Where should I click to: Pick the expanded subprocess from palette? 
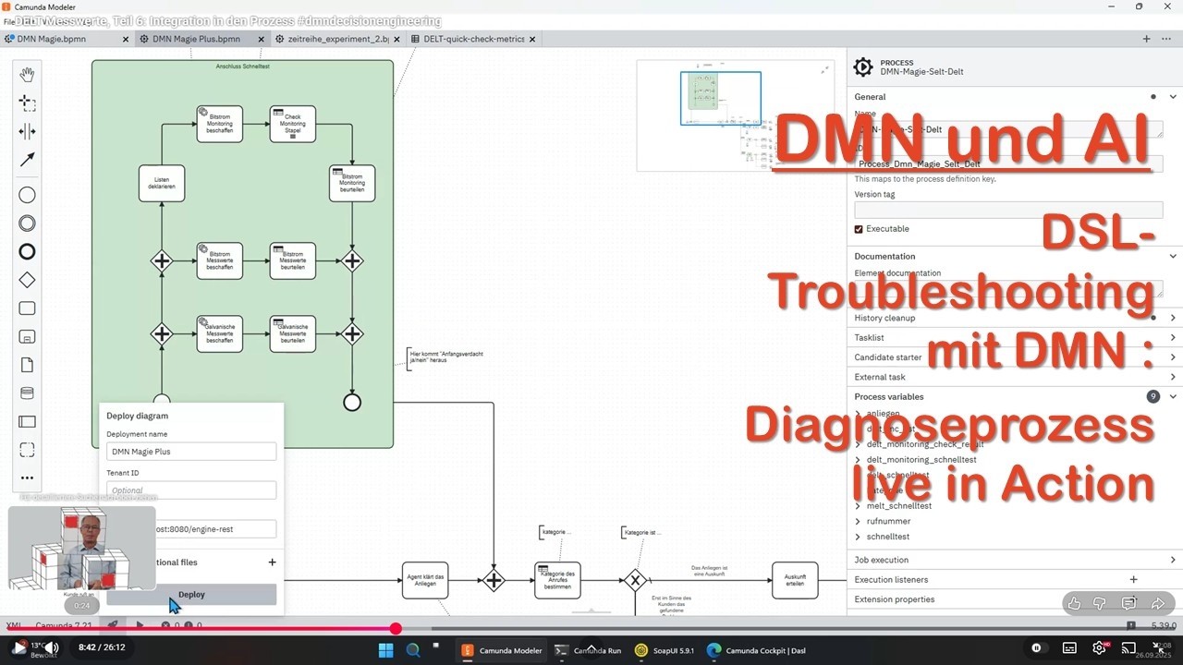point(28,336)
